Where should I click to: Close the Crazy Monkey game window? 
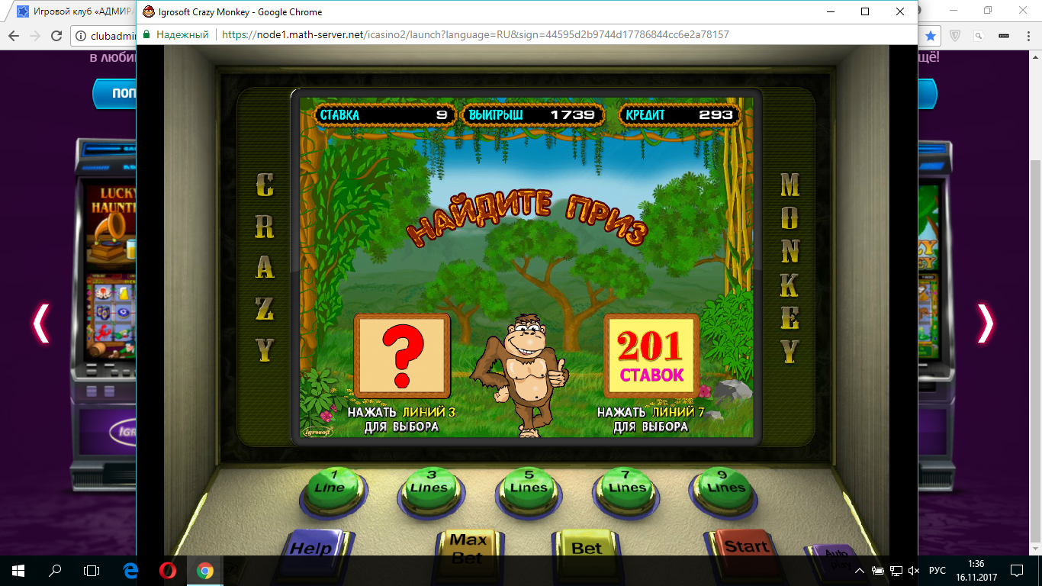[900, 11]
